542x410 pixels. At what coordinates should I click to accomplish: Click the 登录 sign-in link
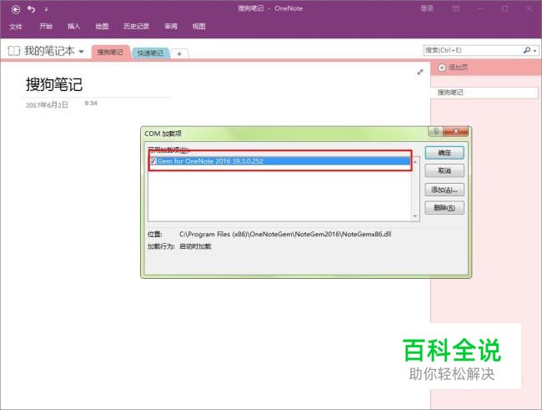427,8
